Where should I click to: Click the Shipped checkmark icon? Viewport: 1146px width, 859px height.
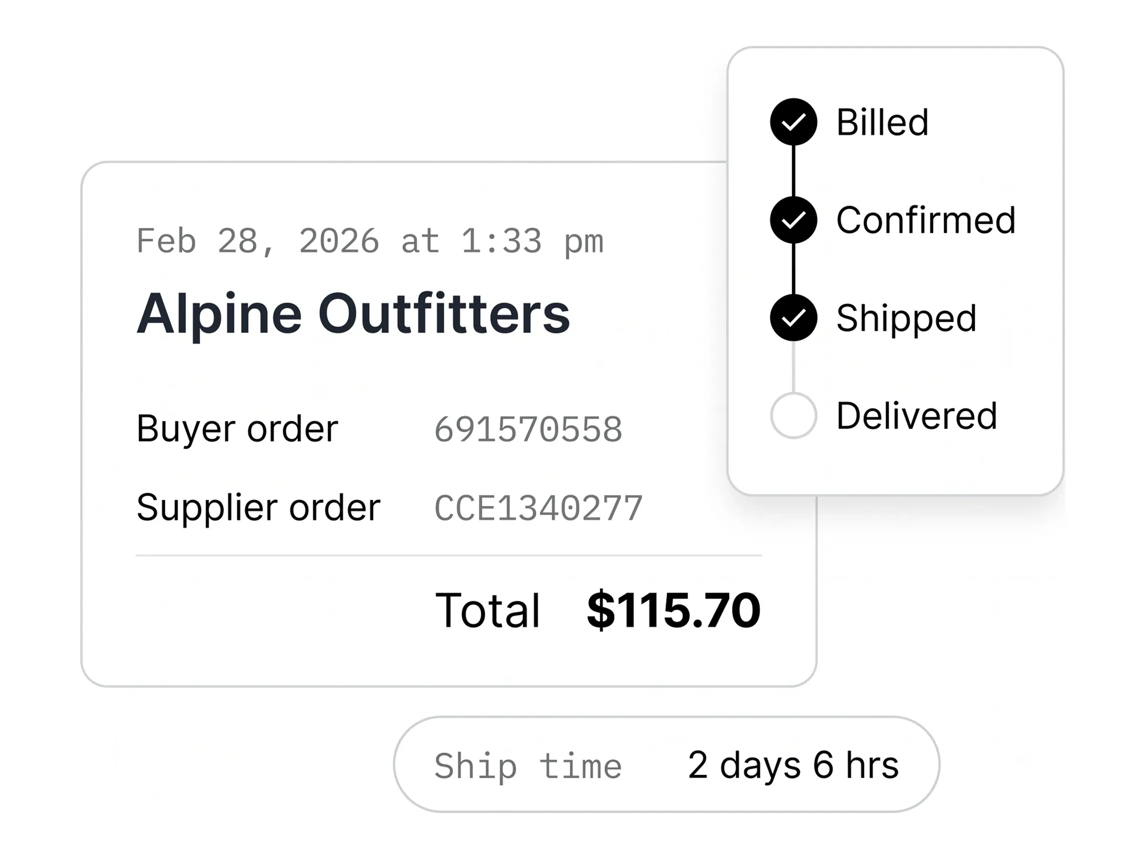[x=793, y=317]
